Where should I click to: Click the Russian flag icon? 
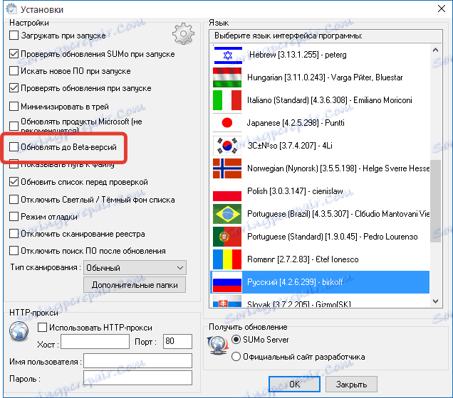227,282
